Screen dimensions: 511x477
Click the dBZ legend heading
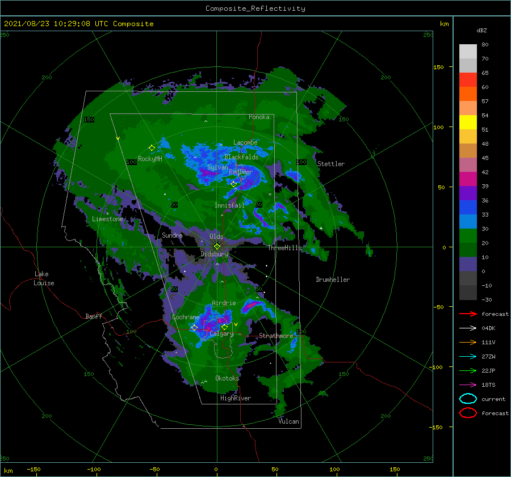(481, 30)
